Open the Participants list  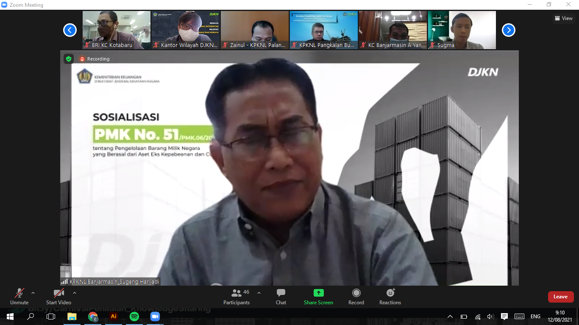(x=237, y=296)
